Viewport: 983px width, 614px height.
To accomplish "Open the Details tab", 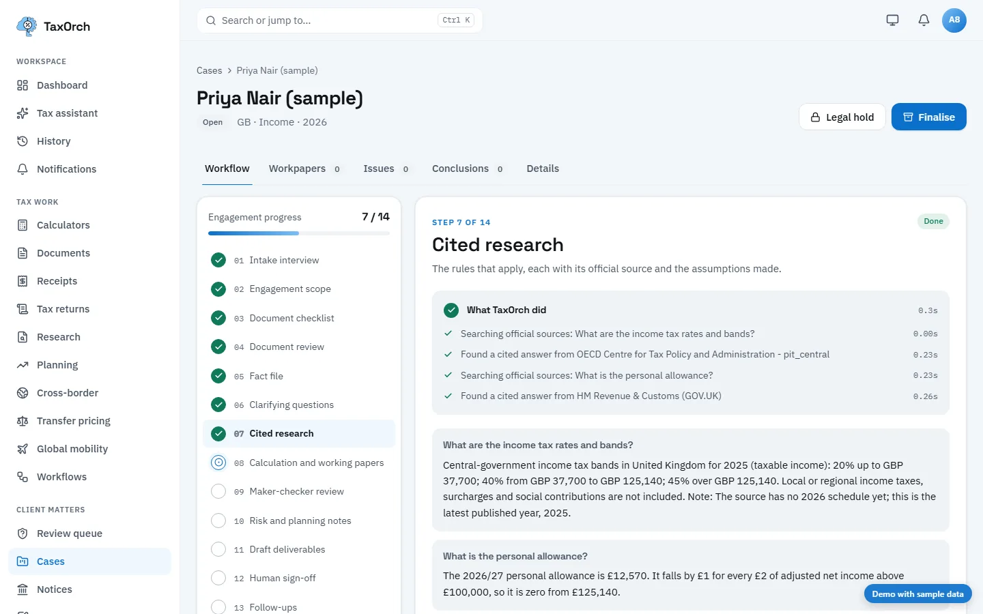I will (x=543, y=169).
